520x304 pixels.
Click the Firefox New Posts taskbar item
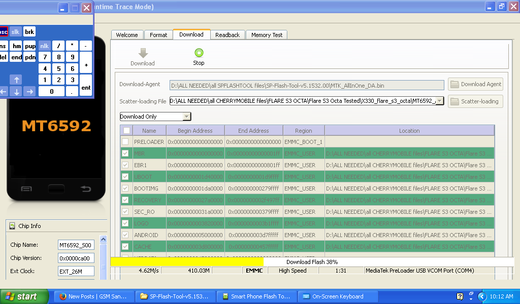tap(94, 296)
